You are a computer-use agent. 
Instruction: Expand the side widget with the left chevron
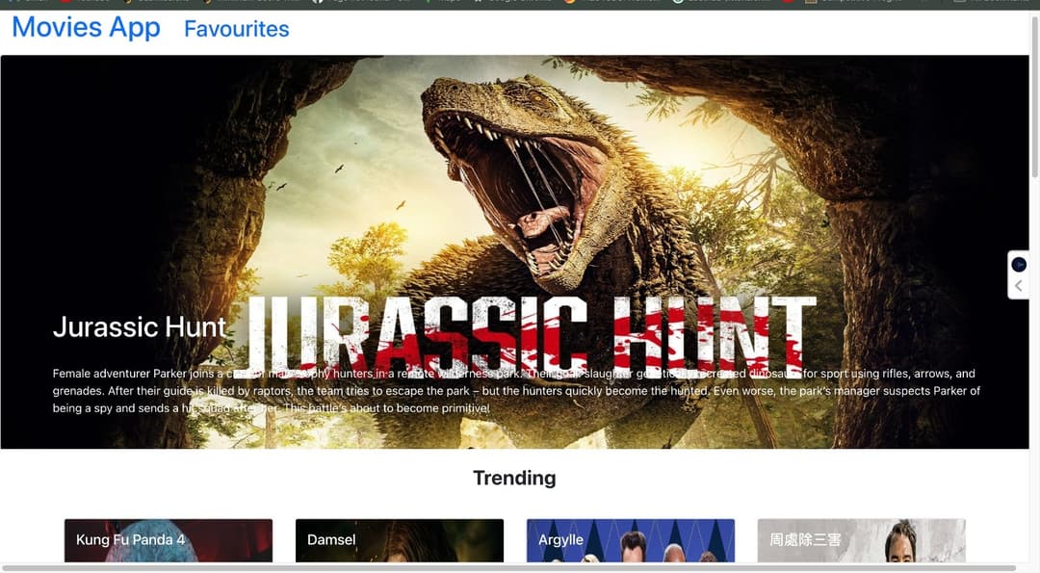(x=1019, y=286)
